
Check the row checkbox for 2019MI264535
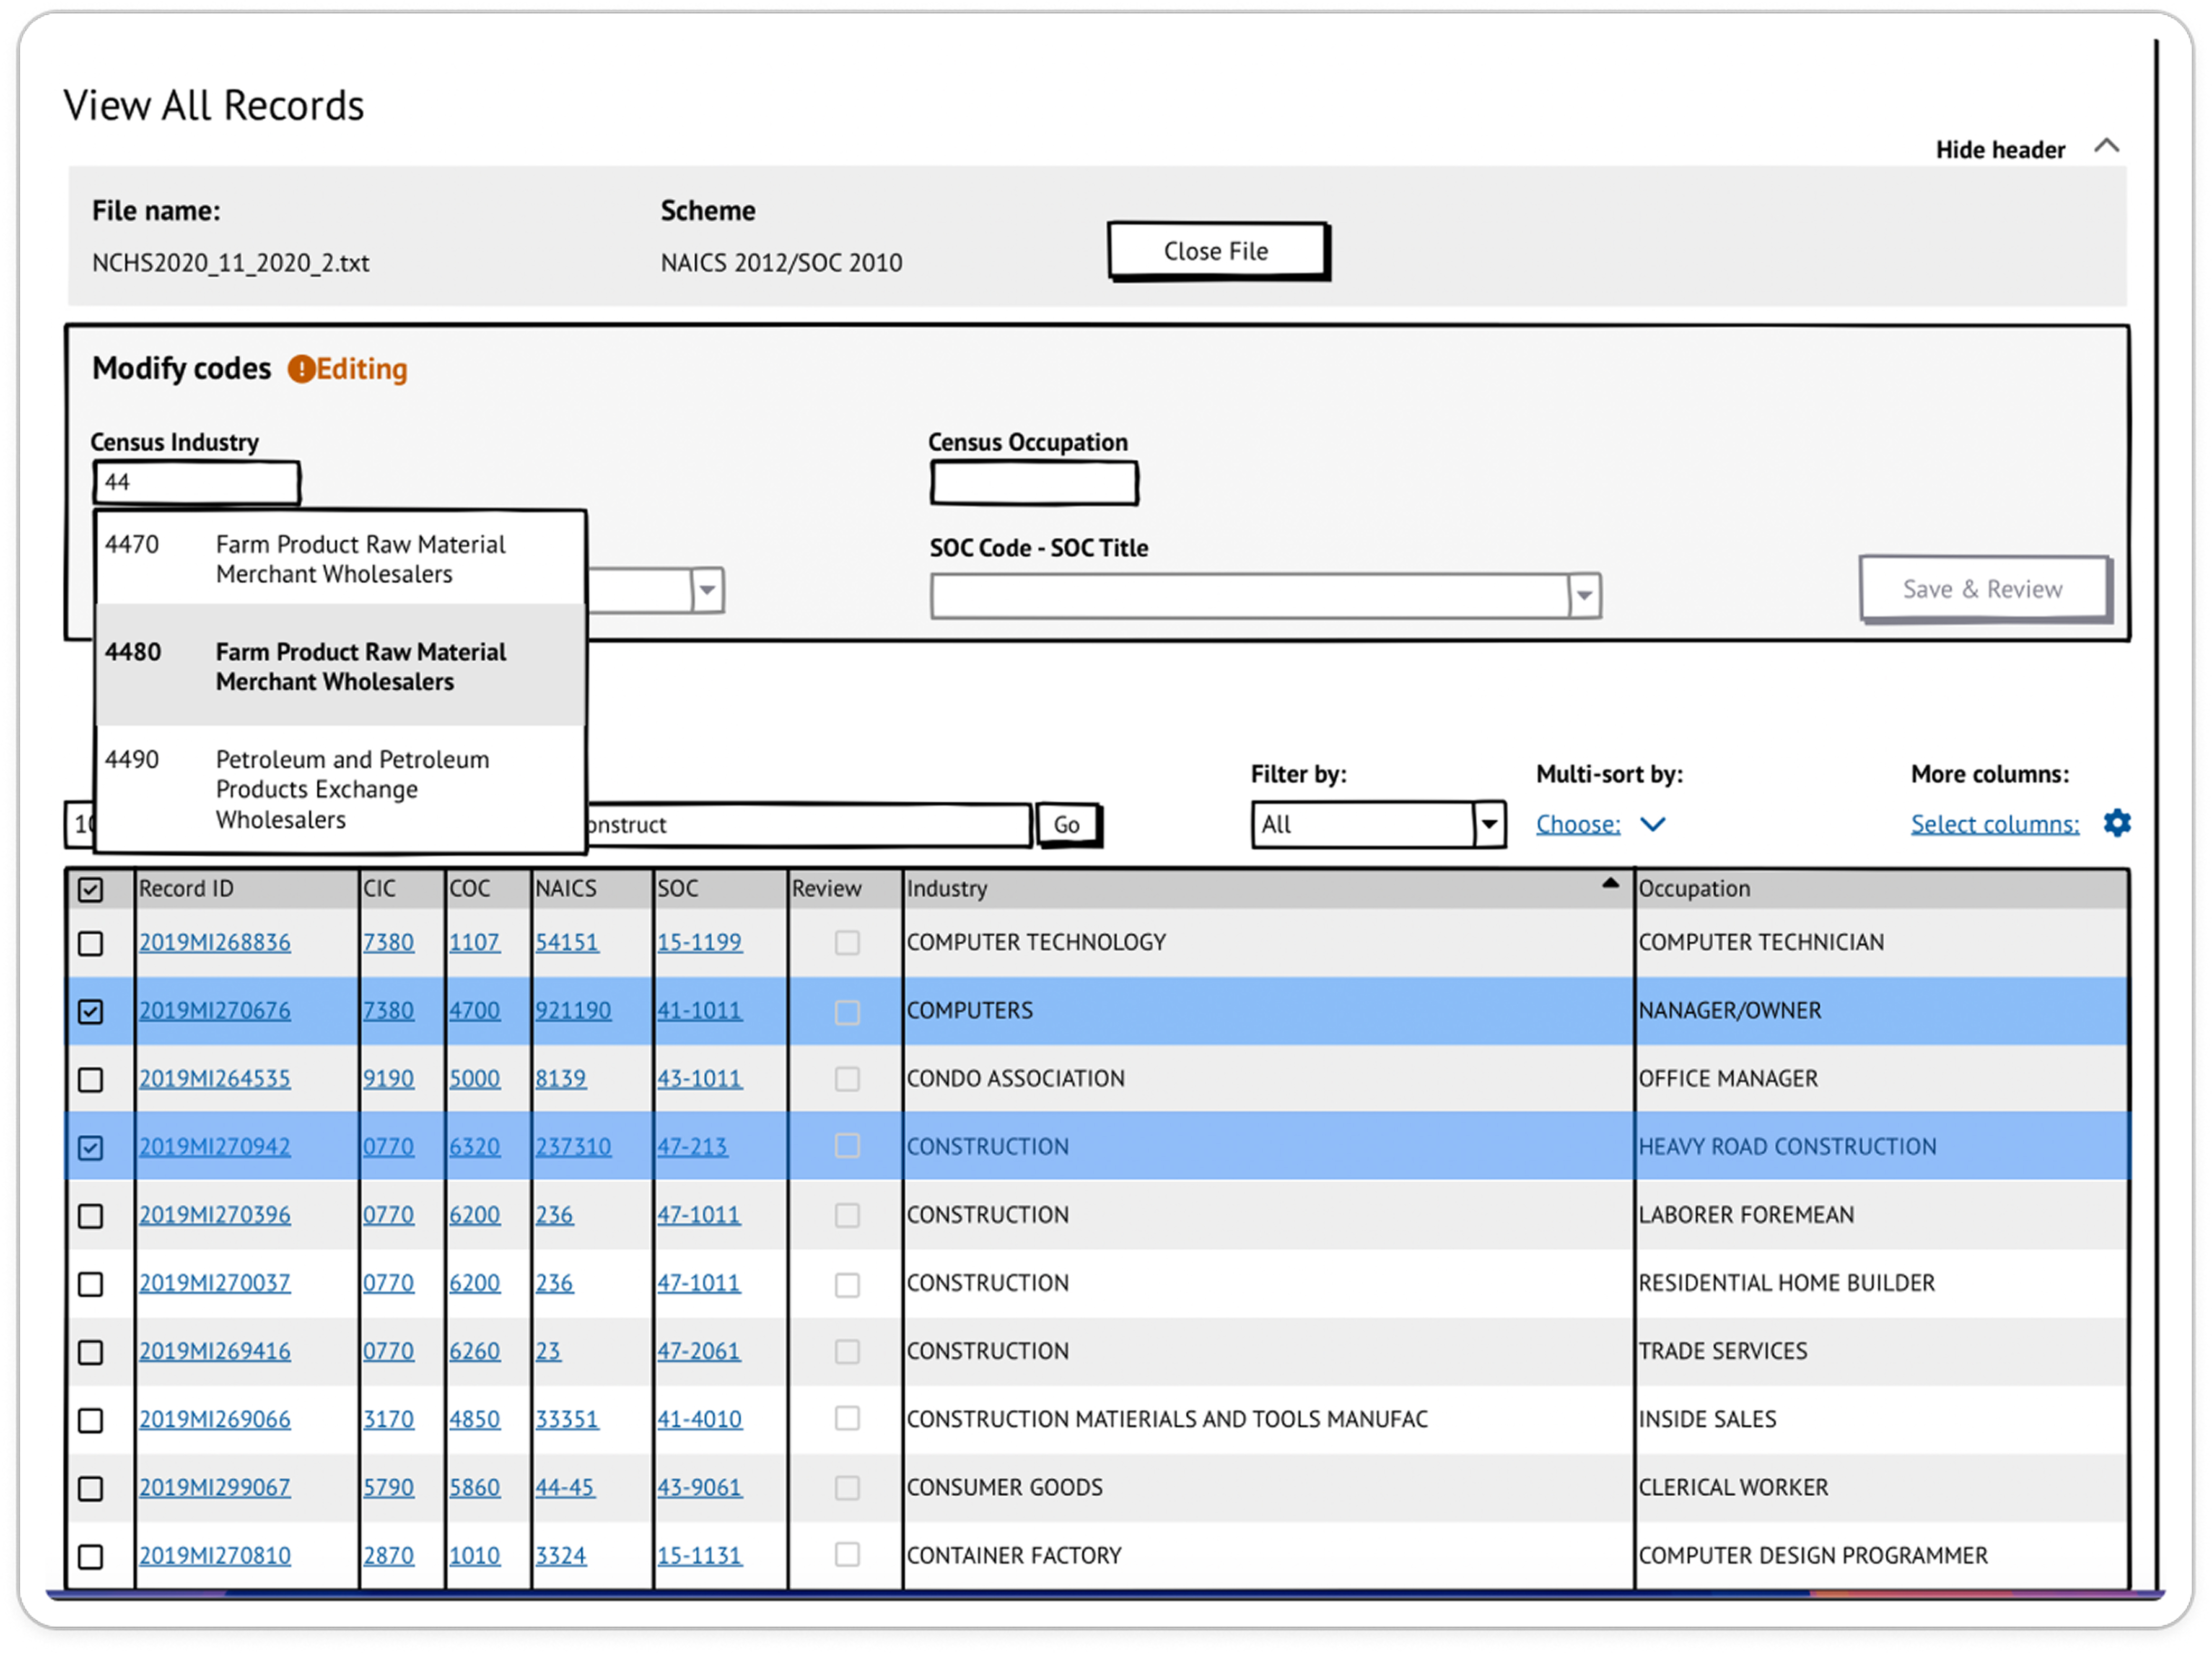click(90, 1080)
